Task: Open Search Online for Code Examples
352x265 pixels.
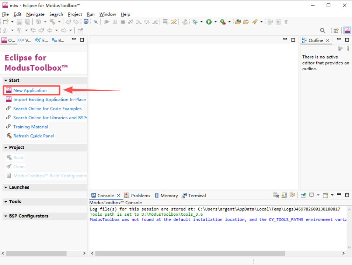Action: click(x=48, y=109)
